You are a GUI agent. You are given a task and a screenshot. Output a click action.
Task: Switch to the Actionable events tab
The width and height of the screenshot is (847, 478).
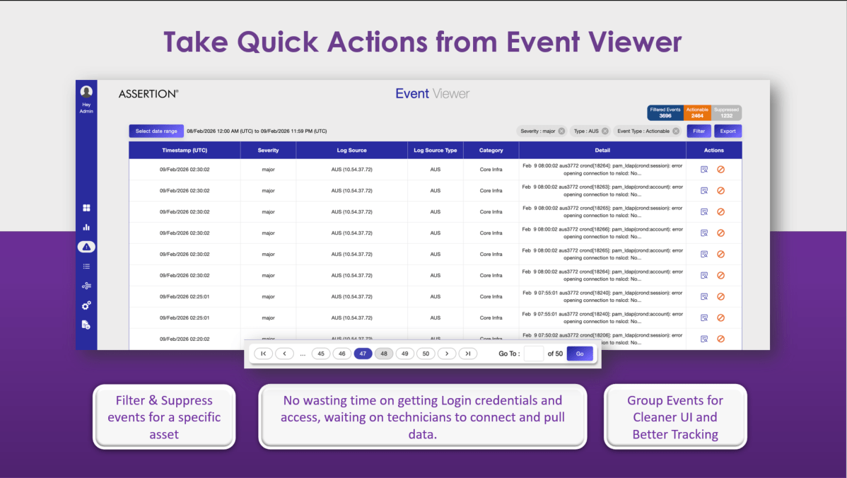pyautogui.click(x=697, y=112)
